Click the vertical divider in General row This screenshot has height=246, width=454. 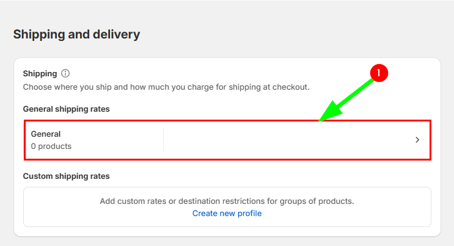[x=163, y=140]
